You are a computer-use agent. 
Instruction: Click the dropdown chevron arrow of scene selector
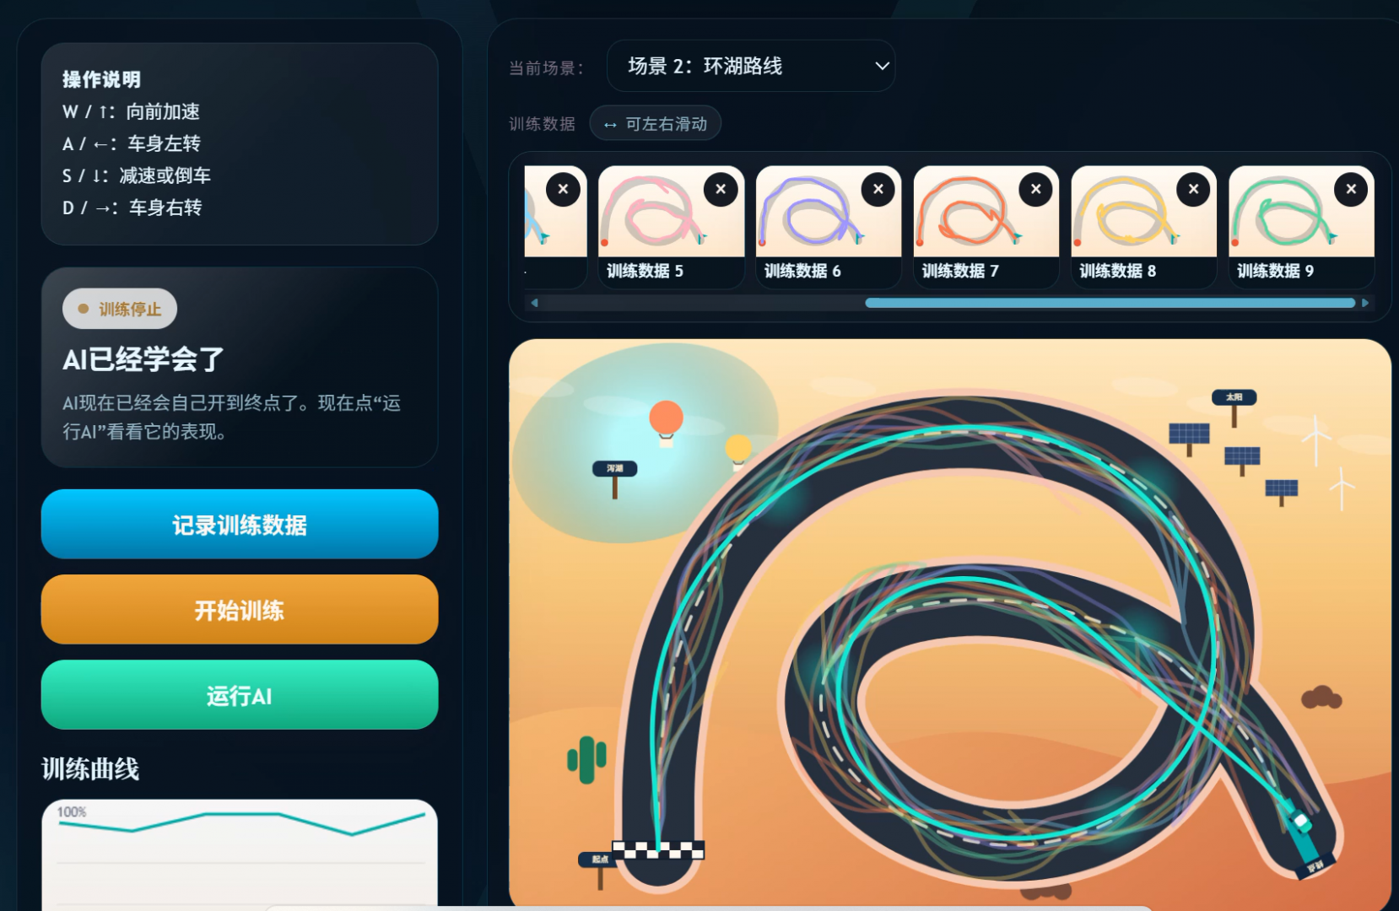pos(882,66)
